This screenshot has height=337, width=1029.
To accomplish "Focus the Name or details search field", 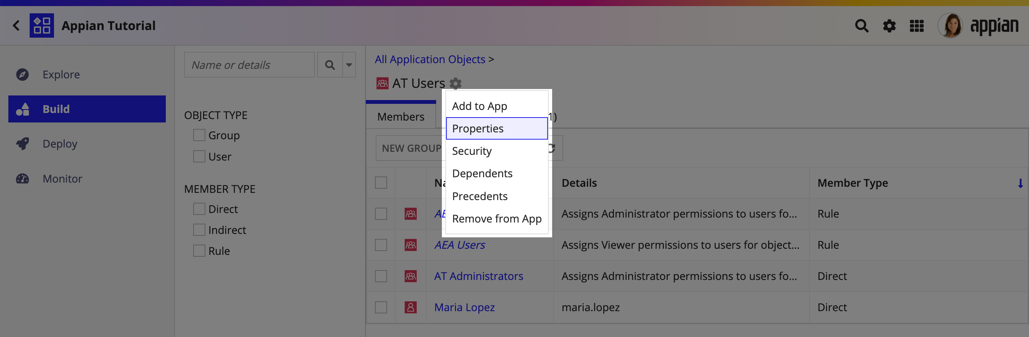I will (x=249, y=65).
